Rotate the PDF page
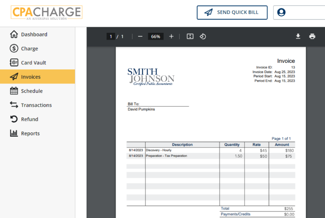Screen dimensions: 325x218 click(203, 36)
